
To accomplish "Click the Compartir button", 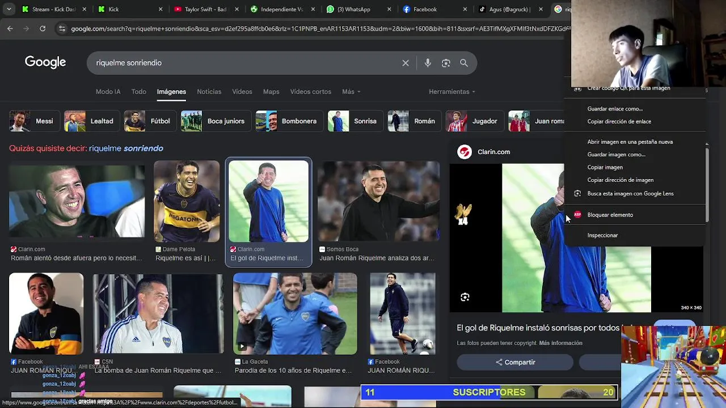I will click(515, 363).
